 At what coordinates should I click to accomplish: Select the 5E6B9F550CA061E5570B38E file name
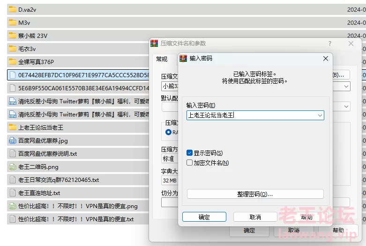[83, 88]
